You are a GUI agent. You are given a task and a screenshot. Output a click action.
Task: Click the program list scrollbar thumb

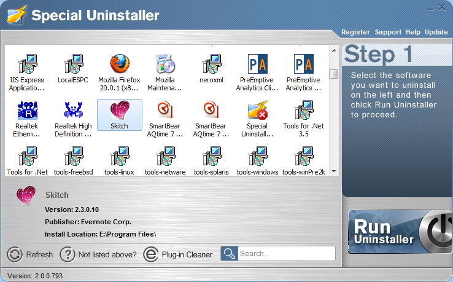tap(334, 74)
